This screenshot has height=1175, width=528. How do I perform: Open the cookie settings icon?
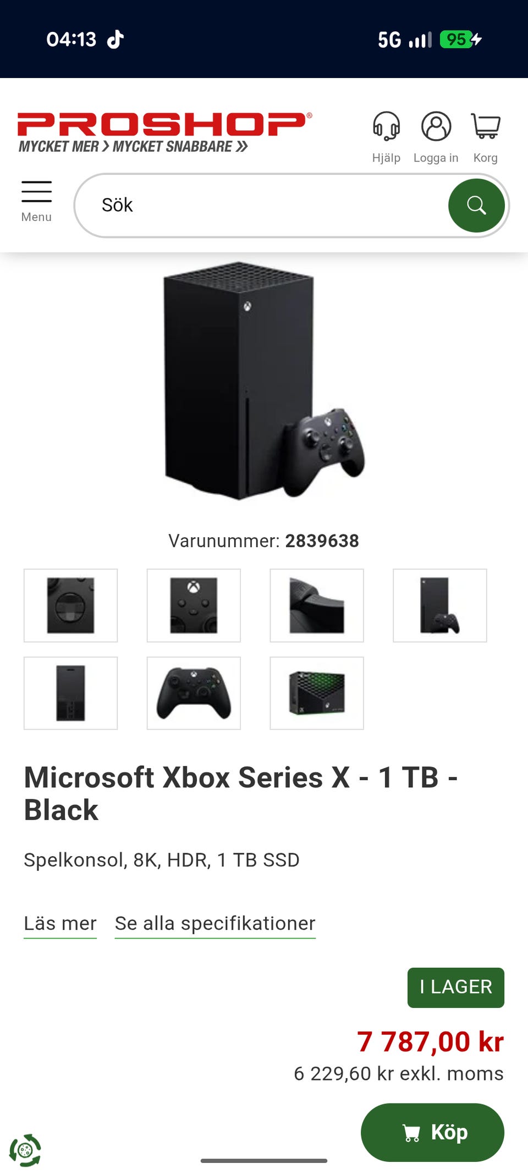[x=25, y=1150]
